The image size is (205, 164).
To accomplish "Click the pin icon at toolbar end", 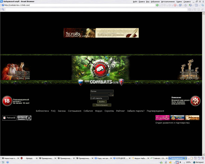I will coord(203,5).
